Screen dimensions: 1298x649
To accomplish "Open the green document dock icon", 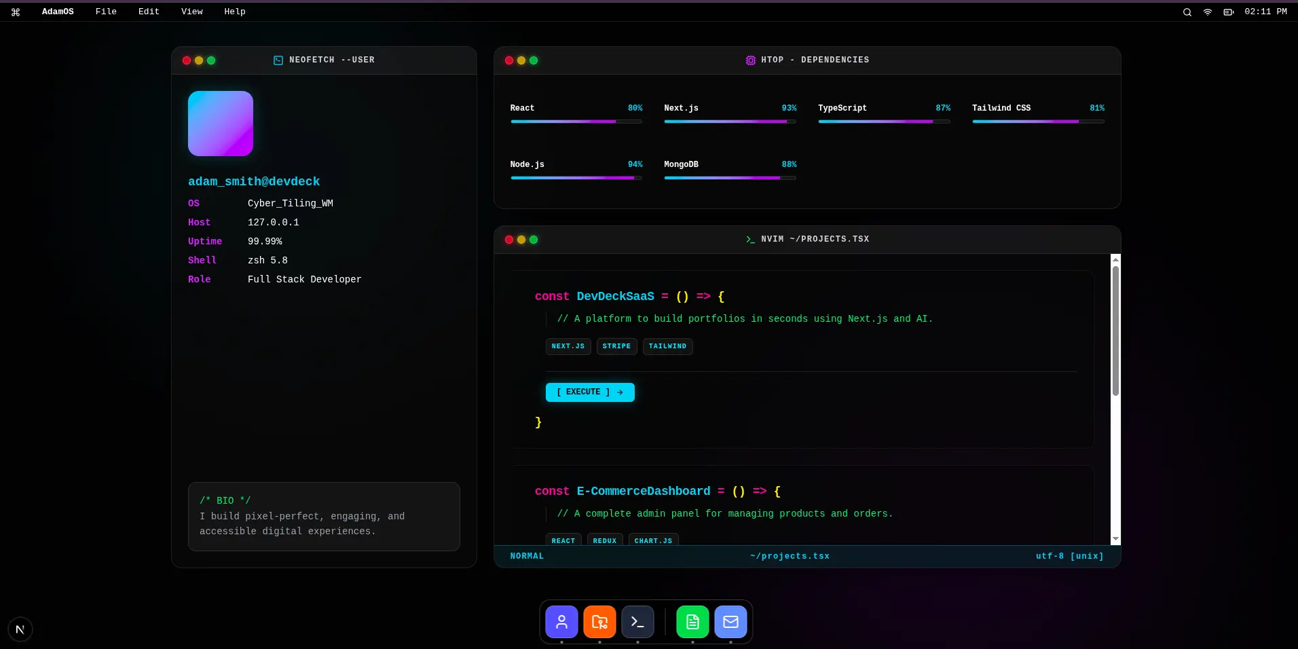I will pyautogui.click(x=692, y=622).
